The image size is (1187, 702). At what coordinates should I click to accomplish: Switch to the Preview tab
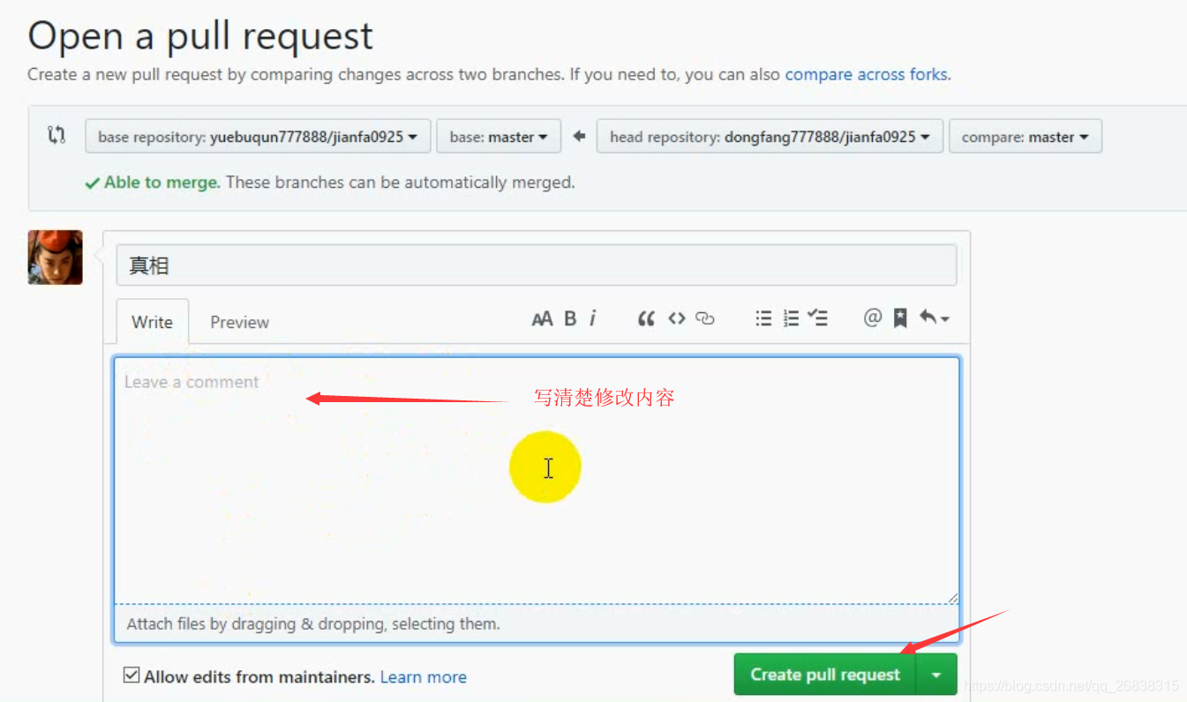pyautogui.click(x=239, y=322)
